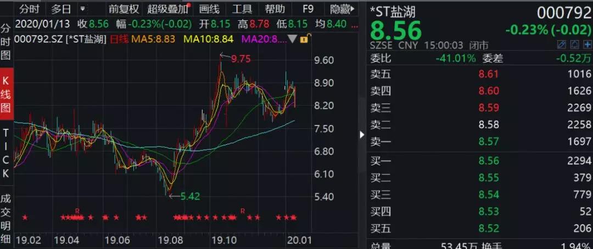Click the 卖一 ask price 8.57

click(x=489, y=142)
